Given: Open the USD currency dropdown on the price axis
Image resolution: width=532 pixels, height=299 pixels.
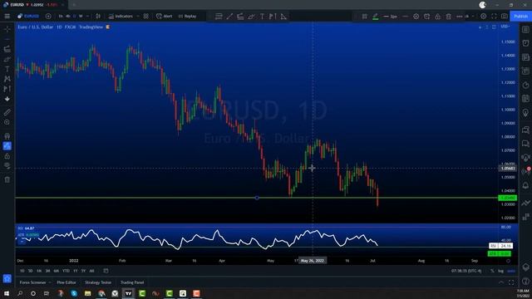Looking at the screenshot, I should [505, 27].
